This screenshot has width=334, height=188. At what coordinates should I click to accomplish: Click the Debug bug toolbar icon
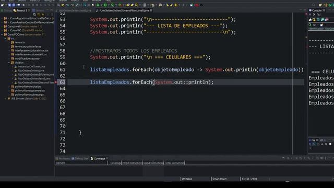coord(98,5)
